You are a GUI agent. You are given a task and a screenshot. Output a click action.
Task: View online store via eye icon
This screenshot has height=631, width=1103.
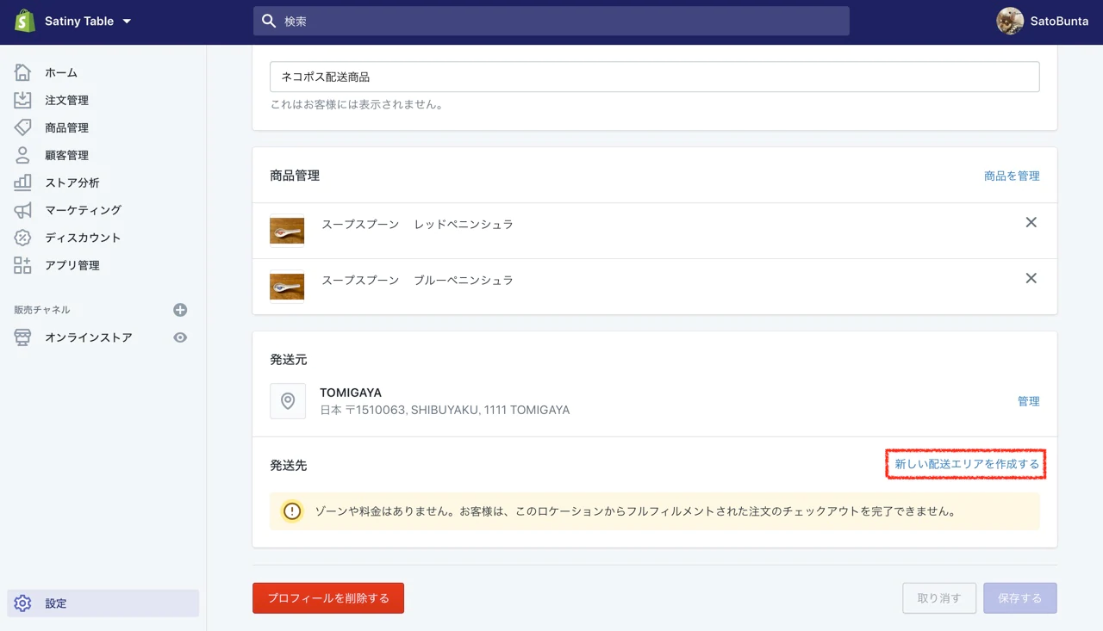[180, 337]
